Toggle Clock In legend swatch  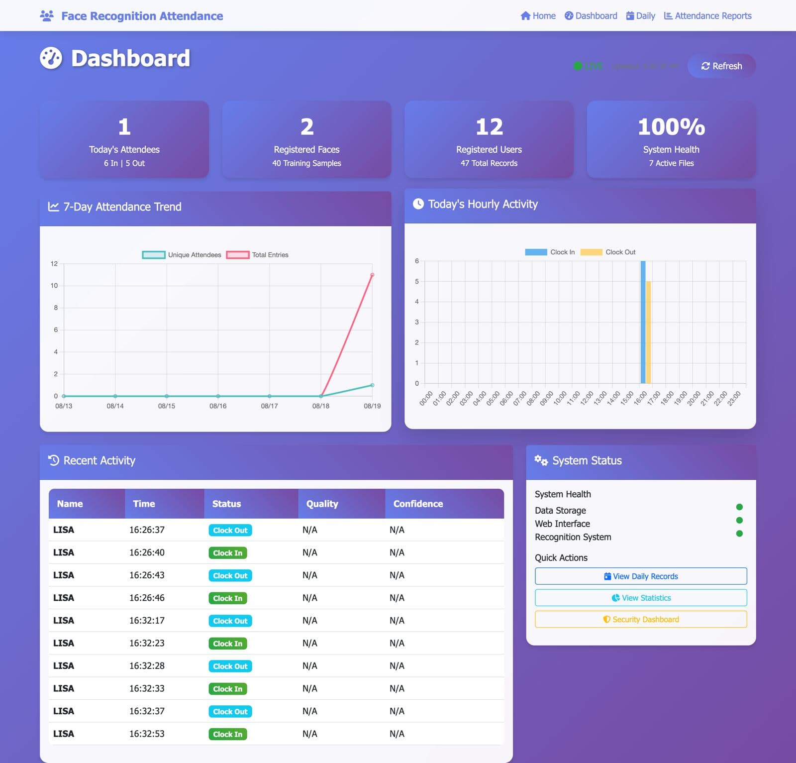tap(536, 252)
